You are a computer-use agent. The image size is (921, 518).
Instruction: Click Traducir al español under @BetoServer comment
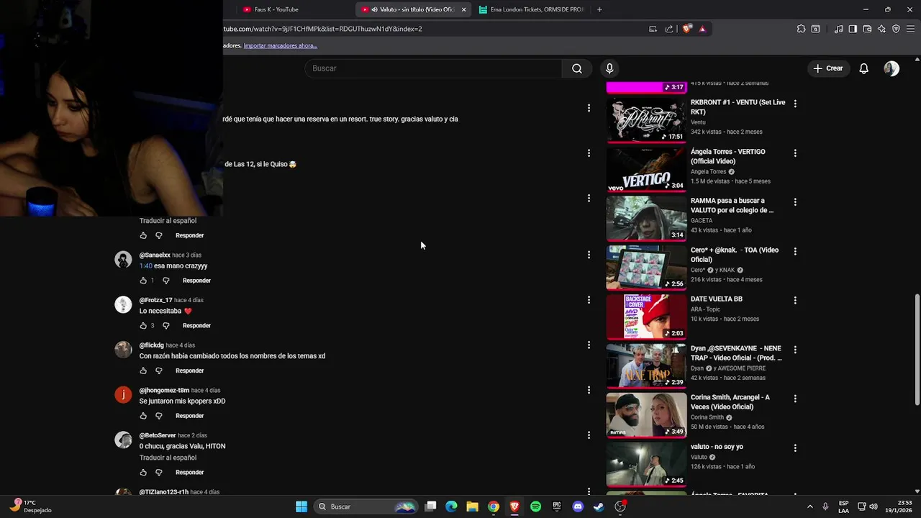click(x=168, y=458)
